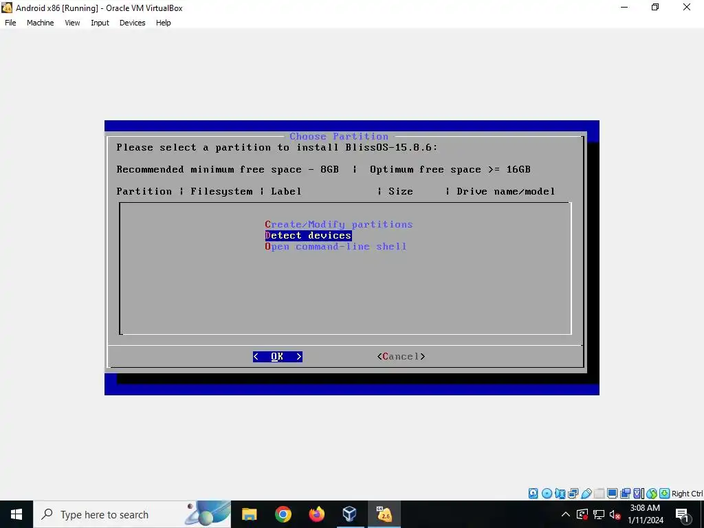This screenshot has width=704, height=528.
Task: Click the optical disk indicator icon
Action: tap(547, 494)
